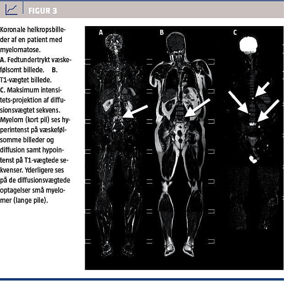Click caption line 'på de diffusionsvægtede'
Viewport: 284px width, 281px height.
(x=35, y=180)
